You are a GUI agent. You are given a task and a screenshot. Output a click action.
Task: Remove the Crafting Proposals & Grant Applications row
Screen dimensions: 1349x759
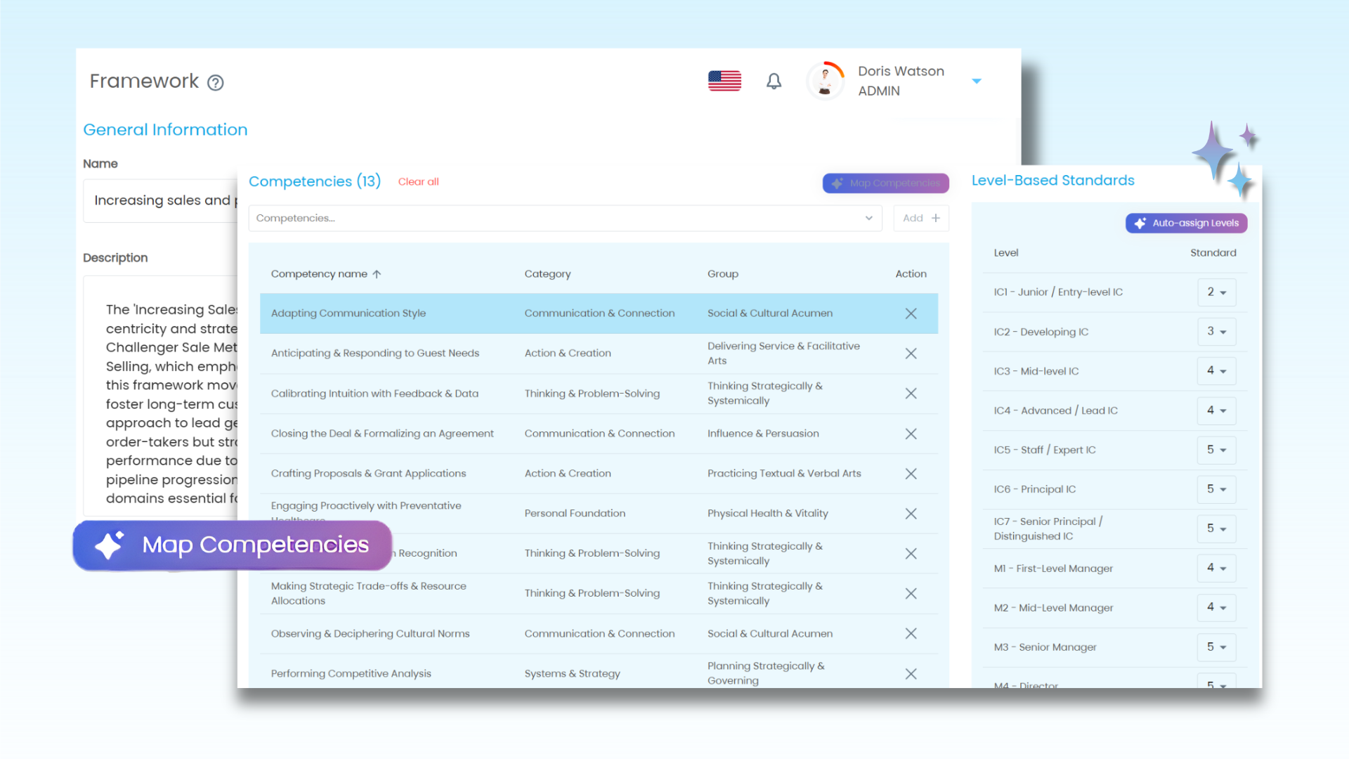pos(911,474)
